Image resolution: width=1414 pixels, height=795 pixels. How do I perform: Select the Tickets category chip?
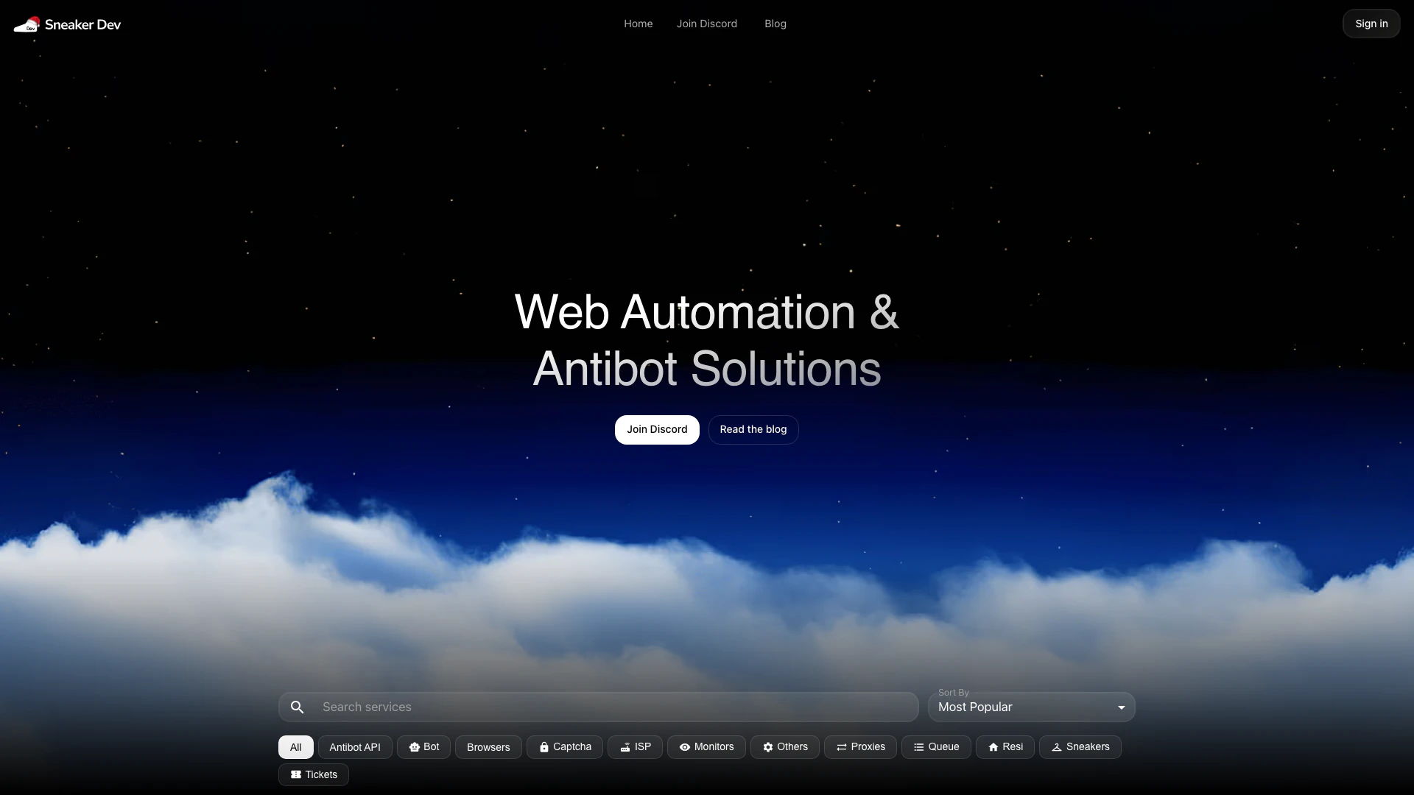coord(313,774)
